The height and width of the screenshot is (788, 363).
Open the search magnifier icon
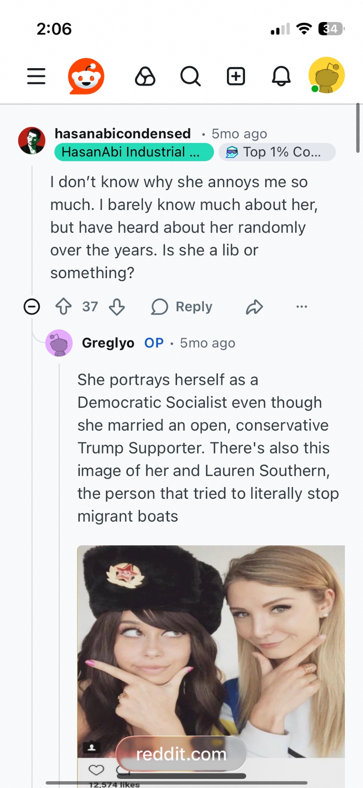[x=191, y=76]
